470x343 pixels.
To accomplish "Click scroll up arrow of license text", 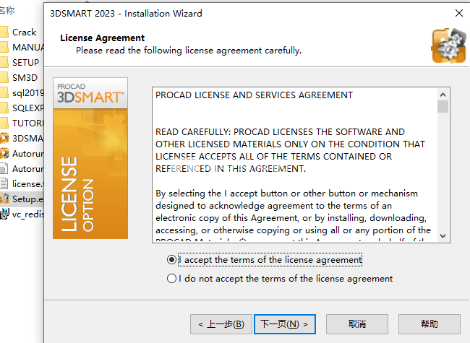I will (x=443, y=95).
